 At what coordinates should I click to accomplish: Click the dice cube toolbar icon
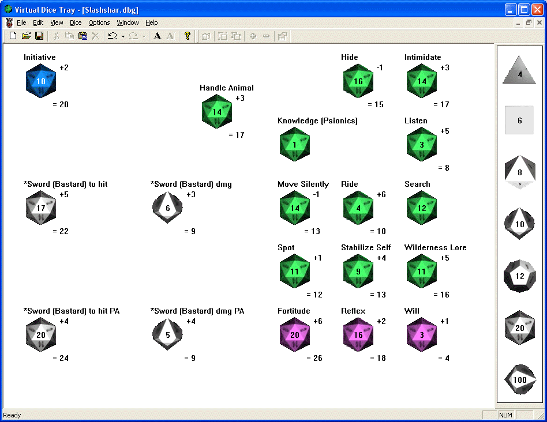pos(206,36)
